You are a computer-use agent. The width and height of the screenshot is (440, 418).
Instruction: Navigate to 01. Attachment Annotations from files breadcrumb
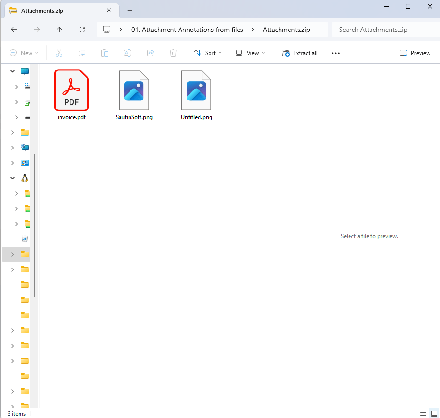coord(187,29)
